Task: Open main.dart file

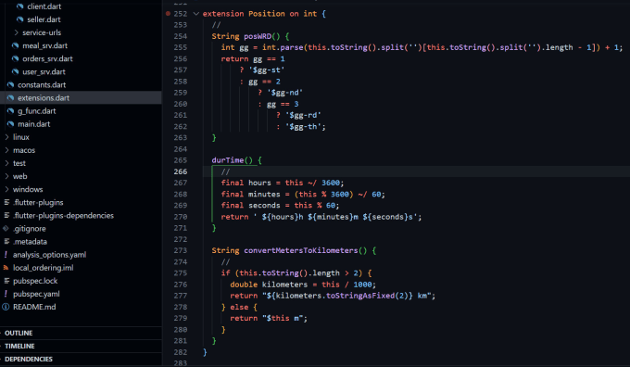Action: pyautogui.click(x=33, y=124)
